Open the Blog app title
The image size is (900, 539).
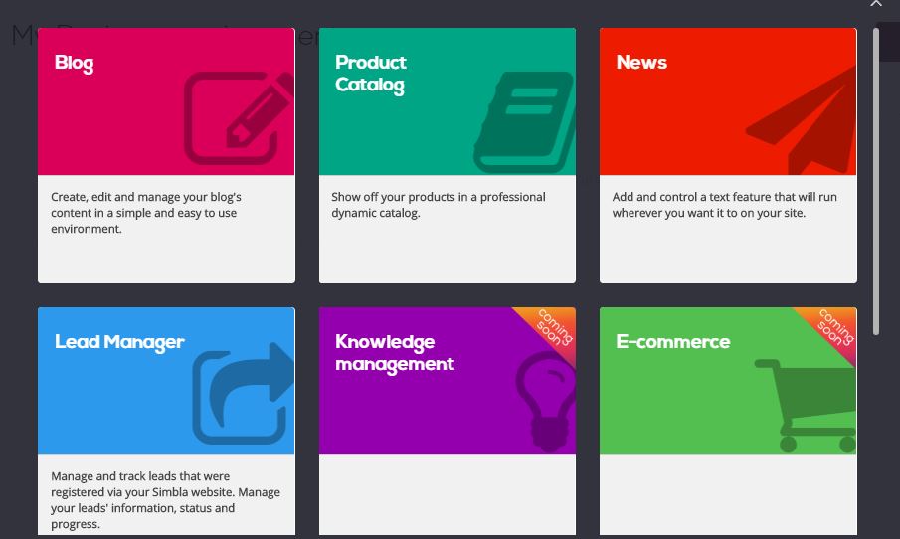tap(74, 63)
